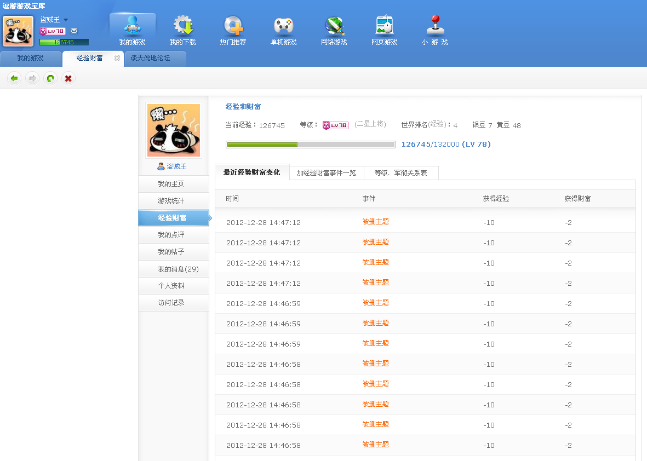Select 经验财富 in sidebar
Screen dimensions: 647x461
(173, 218)
